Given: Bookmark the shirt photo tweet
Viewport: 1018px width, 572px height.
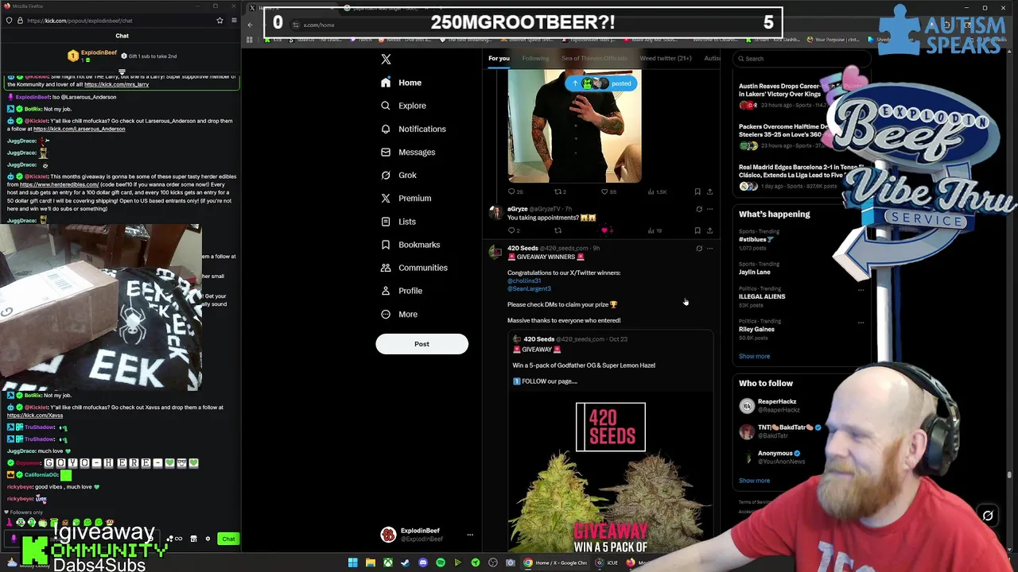Looking at the screenshot, I should 697,191.
